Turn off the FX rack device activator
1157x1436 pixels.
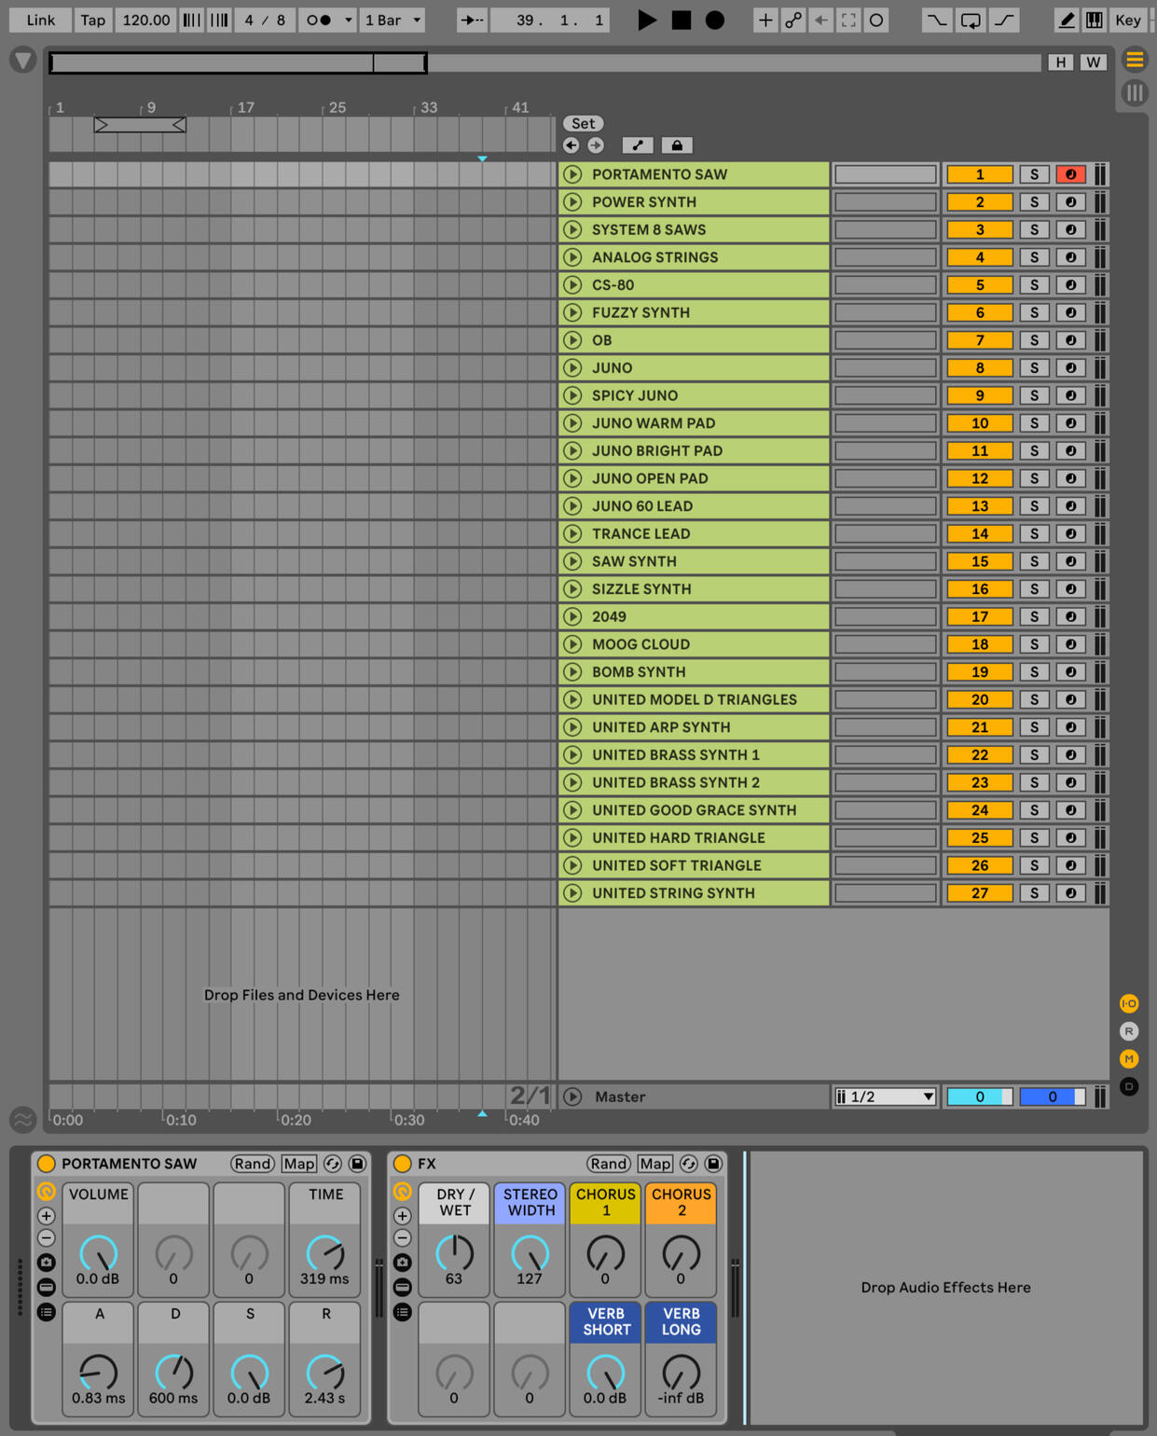click(403, 1164)
